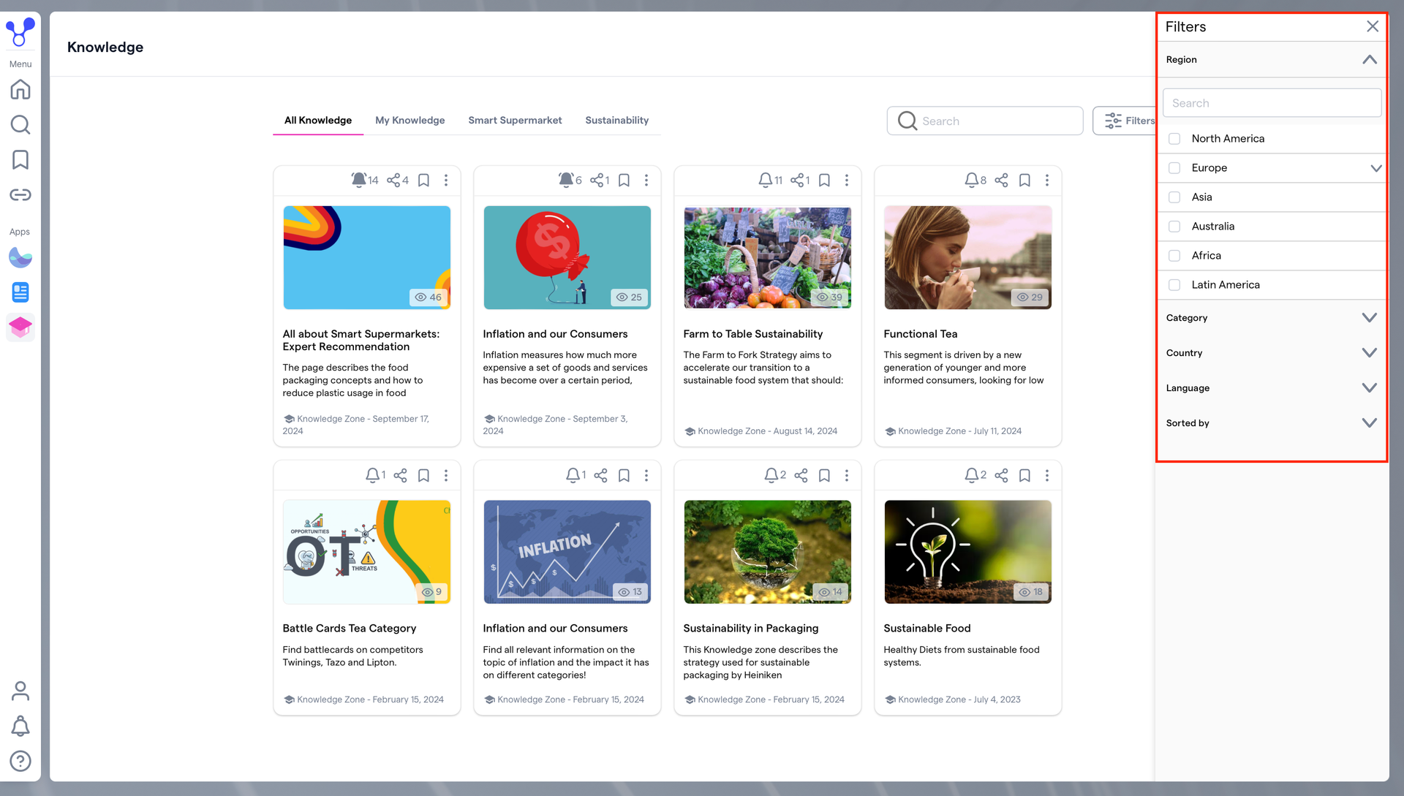Open the Sustainable Food card title
The width and height of the screenshot is (1404, 796).
926,629
